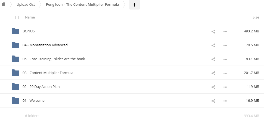
Task: Click the plus button to add new
Action: click(x=134, y=5)
